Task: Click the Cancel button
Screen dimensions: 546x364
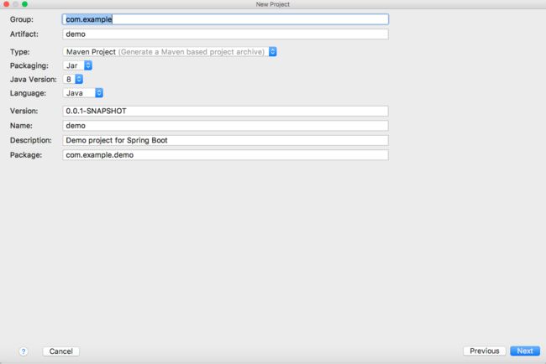Action: (x=61, y=351)
